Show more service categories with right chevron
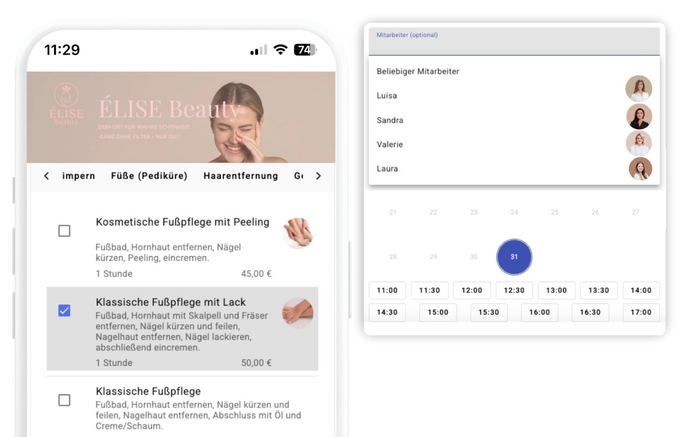 coord(319,176)
